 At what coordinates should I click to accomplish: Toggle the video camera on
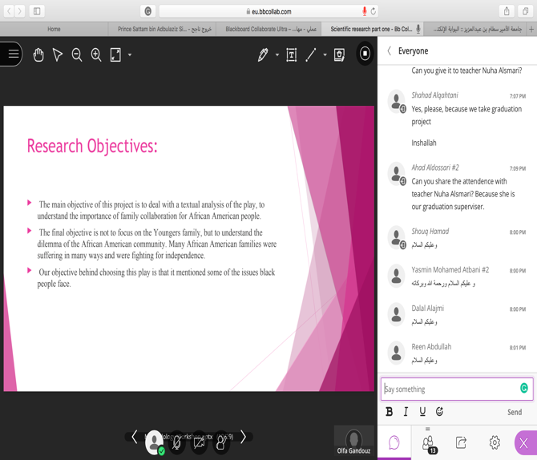click(199, 442)
